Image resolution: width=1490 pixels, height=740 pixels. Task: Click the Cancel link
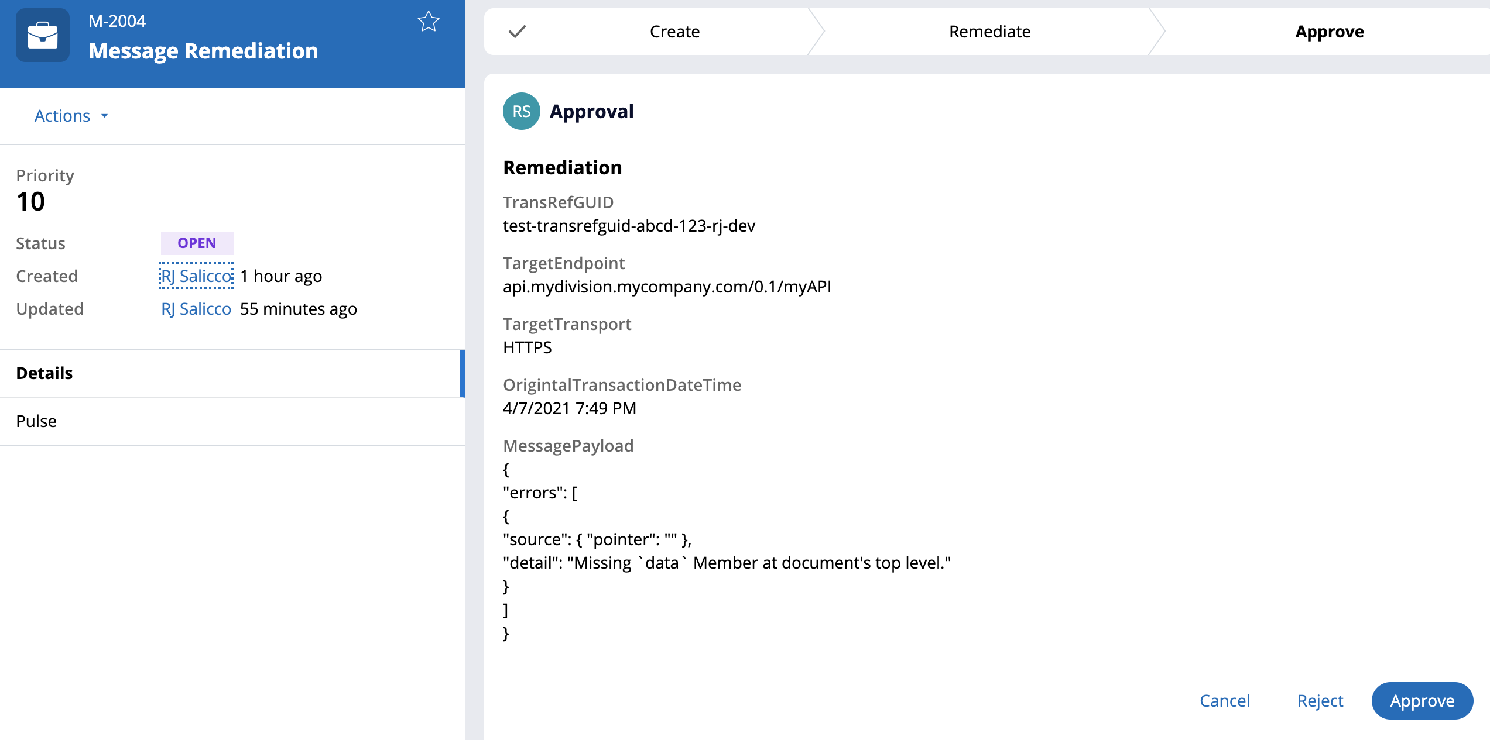point(1224,701)
